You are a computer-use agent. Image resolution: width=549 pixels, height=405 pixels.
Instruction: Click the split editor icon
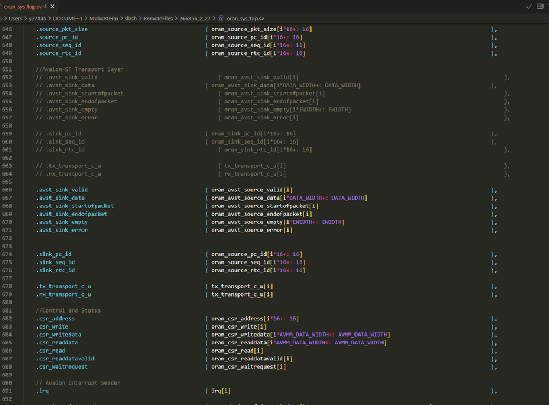click(x=540, y=7)
